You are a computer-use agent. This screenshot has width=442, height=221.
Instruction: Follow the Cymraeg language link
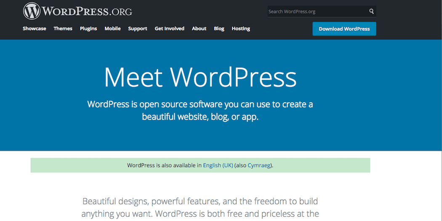coord(259,165)
